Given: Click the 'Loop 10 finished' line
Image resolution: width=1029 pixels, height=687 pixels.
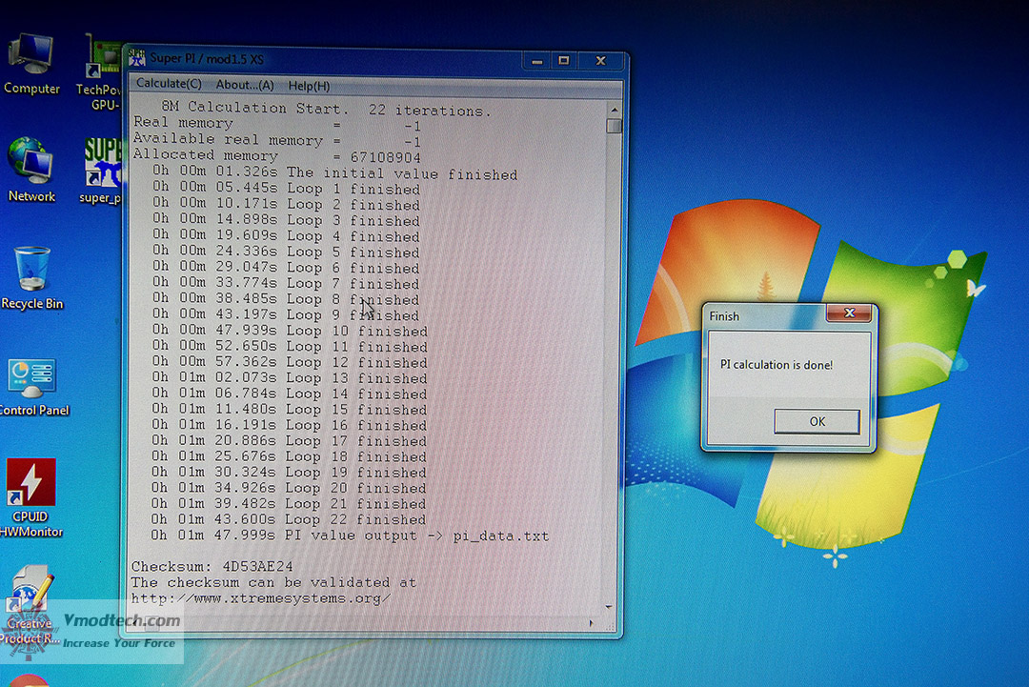Looking at the screenshot, I should point(290,331).
